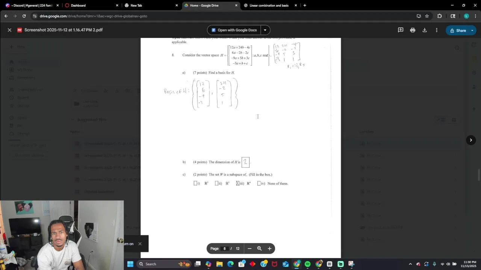The width and height of the screenshot is (481, 270).
Task: Print the PDF with the printer icon
Action: 413,30
